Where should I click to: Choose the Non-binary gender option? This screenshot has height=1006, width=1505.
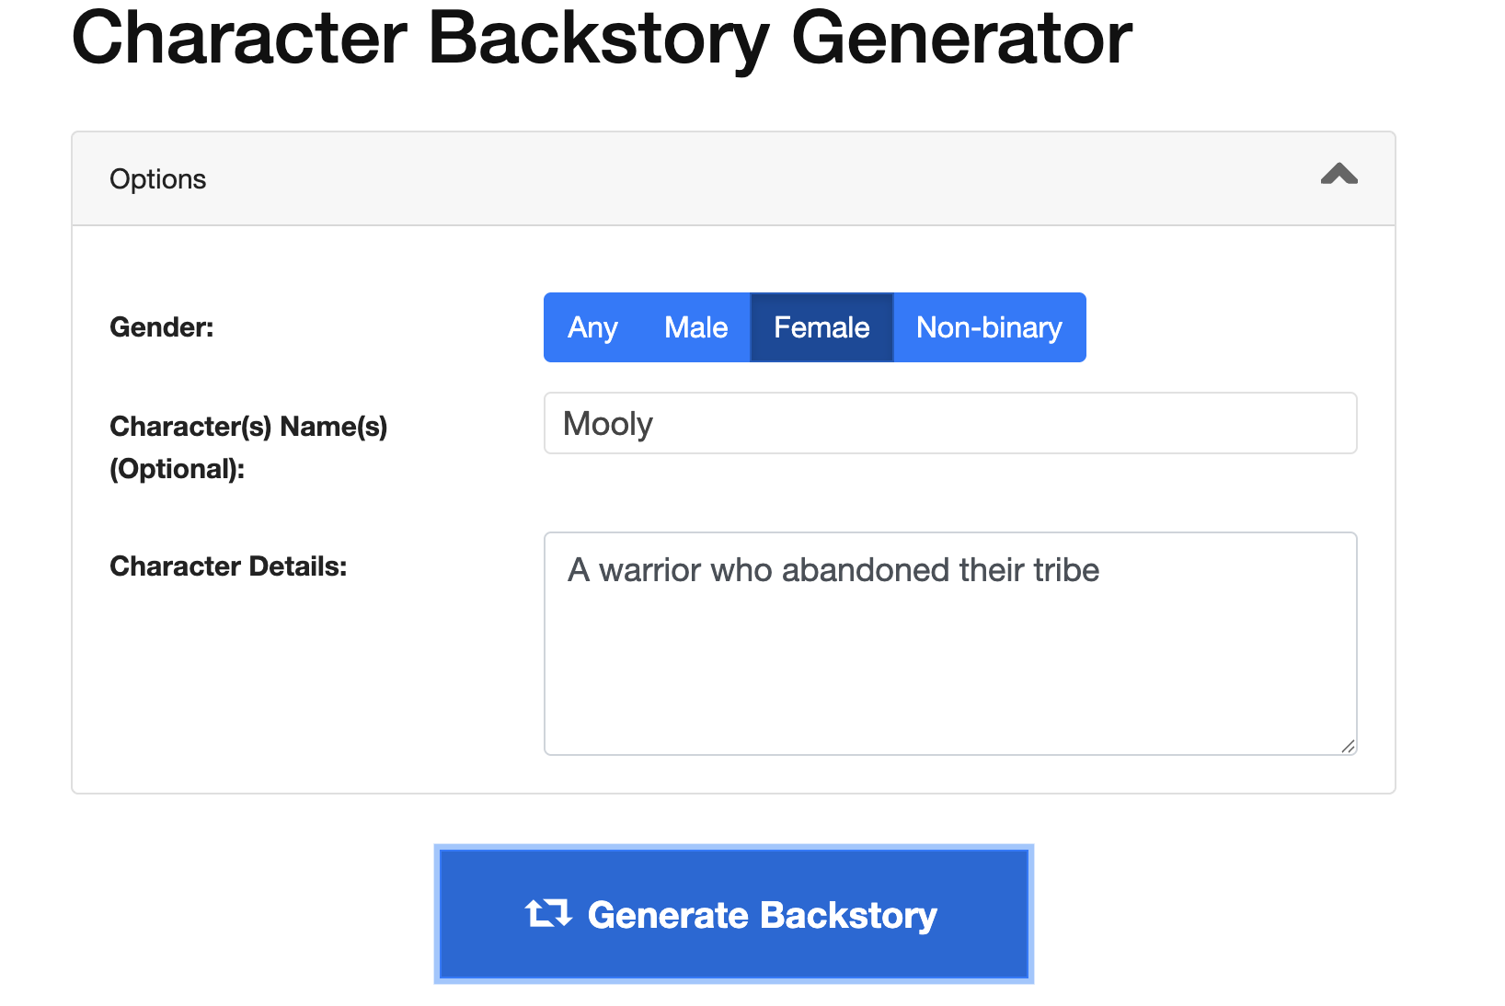[989, 326]
